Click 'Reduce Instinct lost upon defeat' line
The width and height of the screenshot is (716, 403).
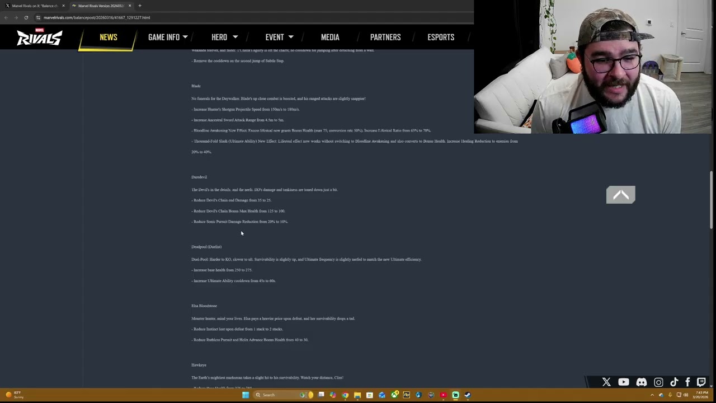click(237, 330)
